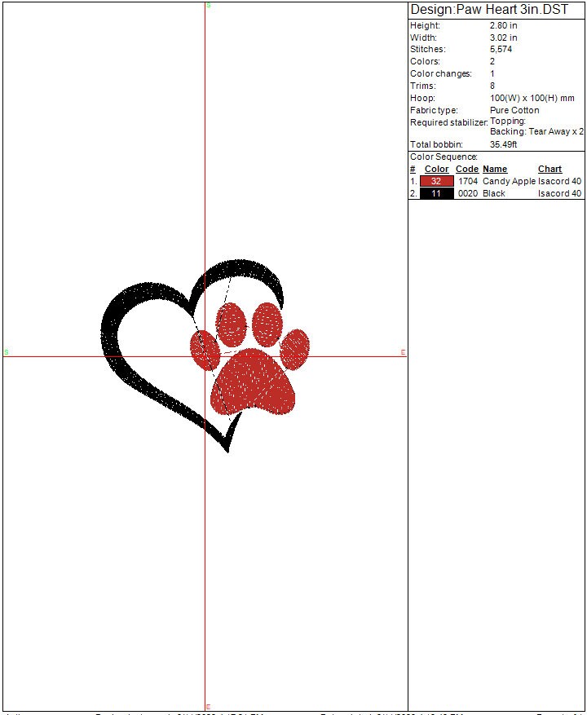This screenshot has width=587, height=715.
Task: Click the black color swatch numbered 11
Action: pos(436,193)
